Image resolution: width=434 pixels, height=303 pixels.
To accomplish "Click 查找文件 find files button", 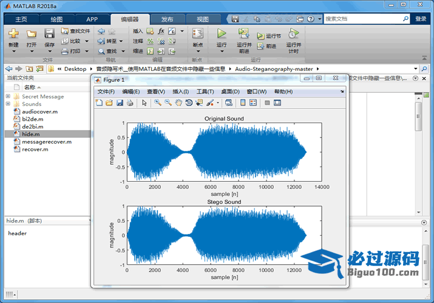I will click(x=75, y=31).
